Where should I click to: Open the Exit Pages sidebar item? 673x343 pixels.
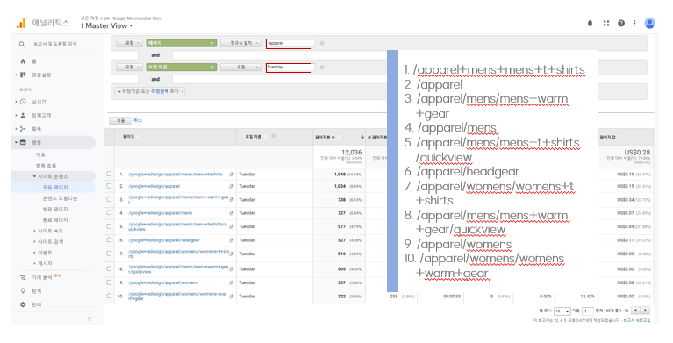coord(55,220)
